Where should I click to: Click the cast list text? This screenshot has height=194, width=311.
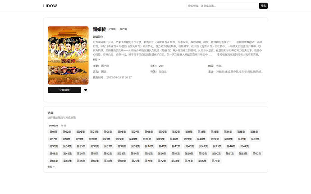[240, 72]
